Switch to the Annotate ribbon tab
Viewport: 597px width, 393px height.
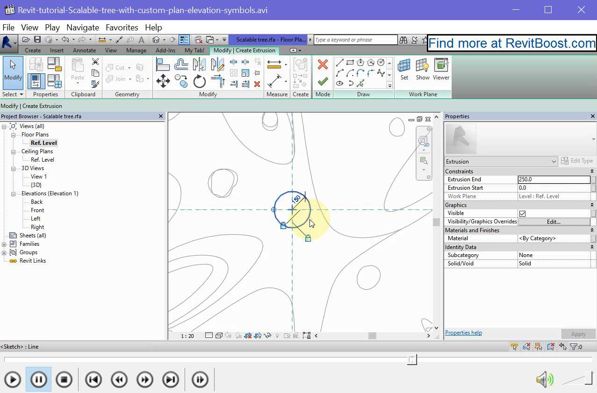click(x=85, y=50)
